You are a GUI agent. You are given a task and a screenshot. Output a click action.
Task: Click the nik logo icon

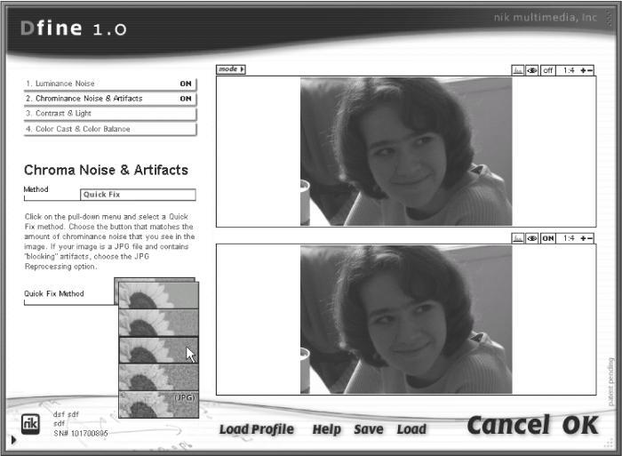point(30,424)
